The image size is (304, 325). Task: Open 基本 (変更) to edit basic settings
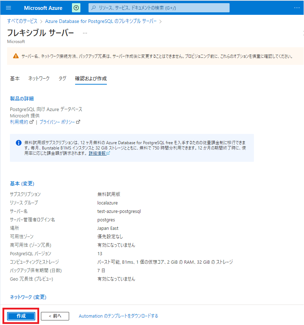click(22, 183)
